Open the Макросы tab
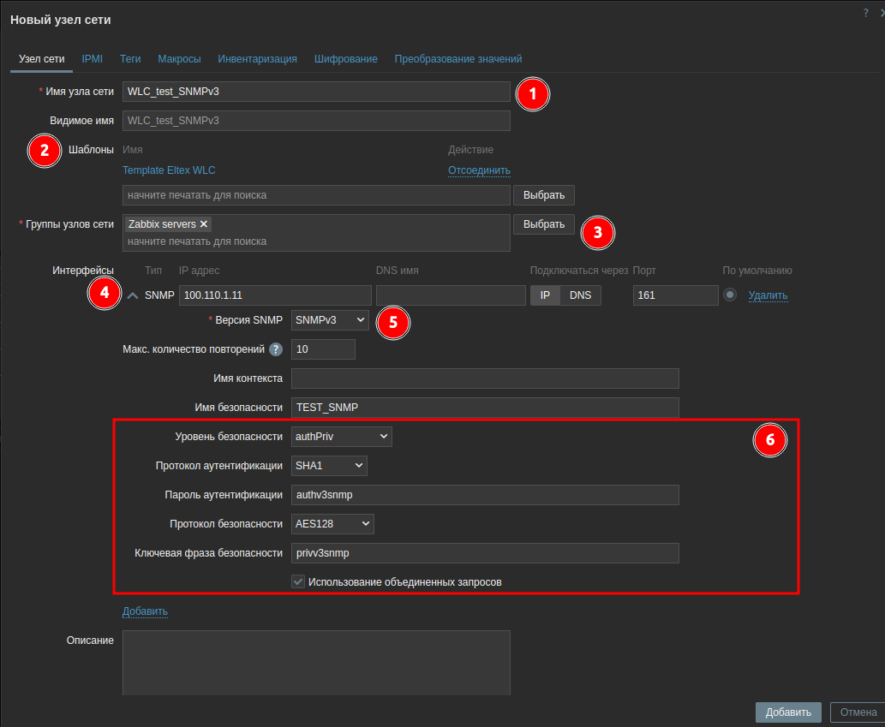 [179, 59]
